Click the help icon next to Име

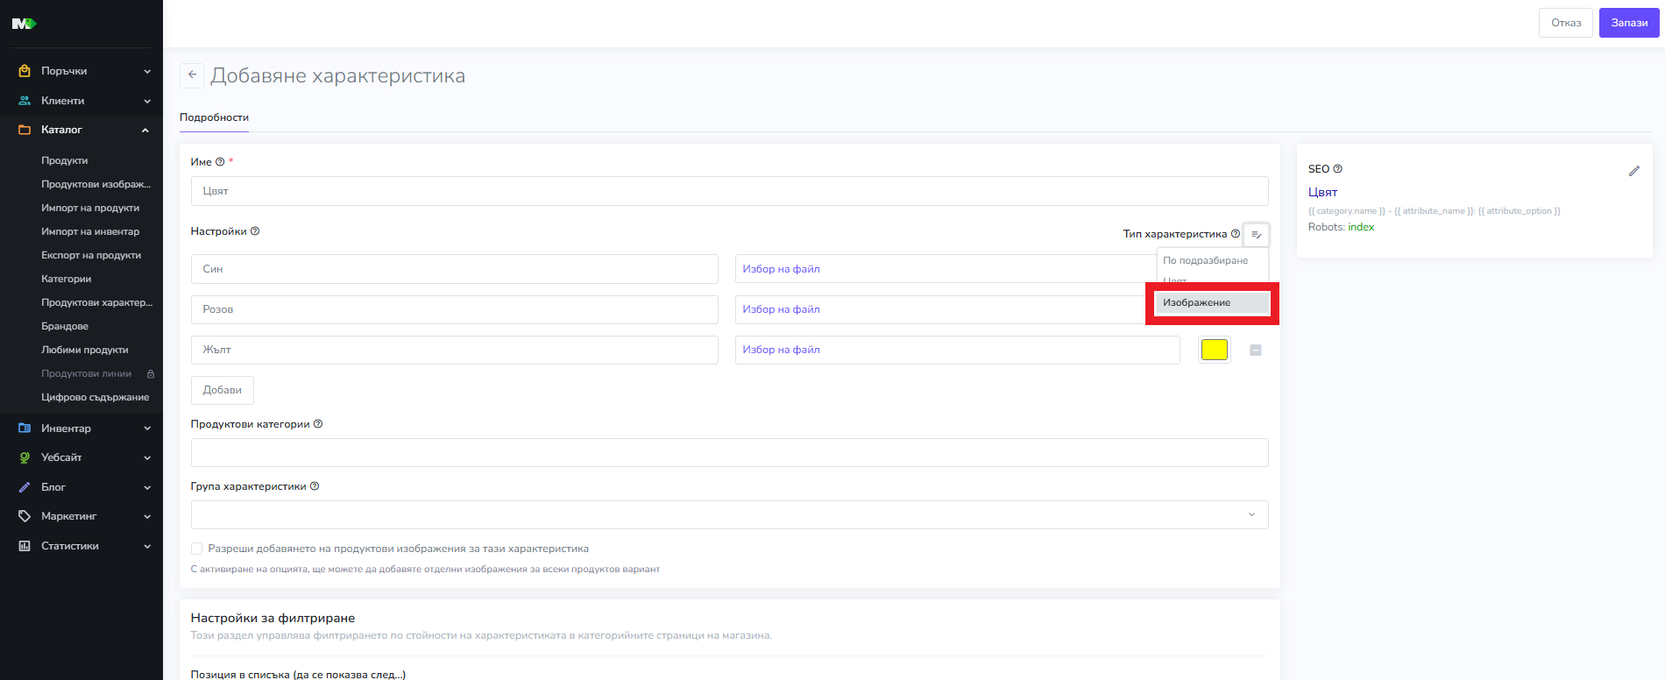click(220, 162)
